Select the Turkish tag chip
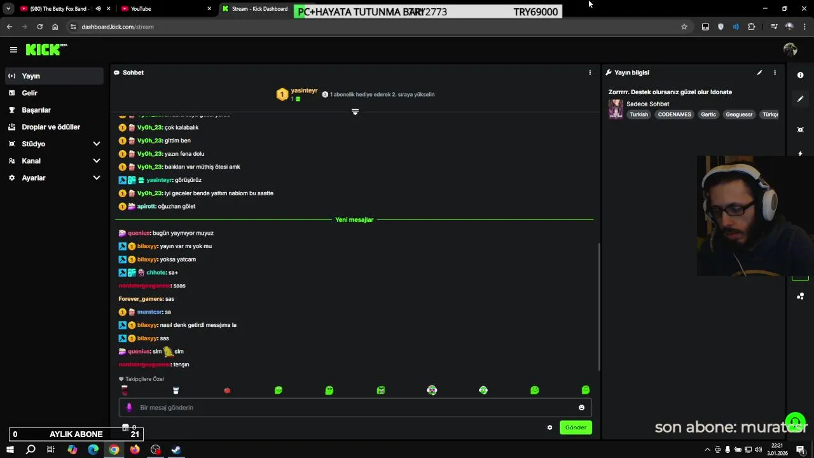Image resolution: width=814 pixels, height=458 pixels. click(x=638, y=114)
